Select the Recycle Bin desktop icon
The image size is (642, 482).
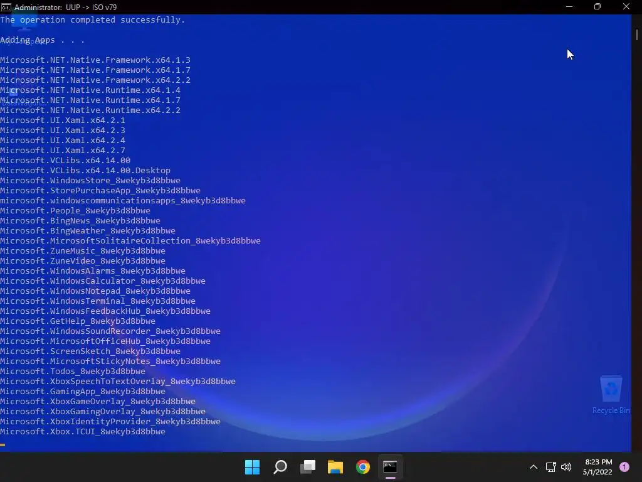611,395
